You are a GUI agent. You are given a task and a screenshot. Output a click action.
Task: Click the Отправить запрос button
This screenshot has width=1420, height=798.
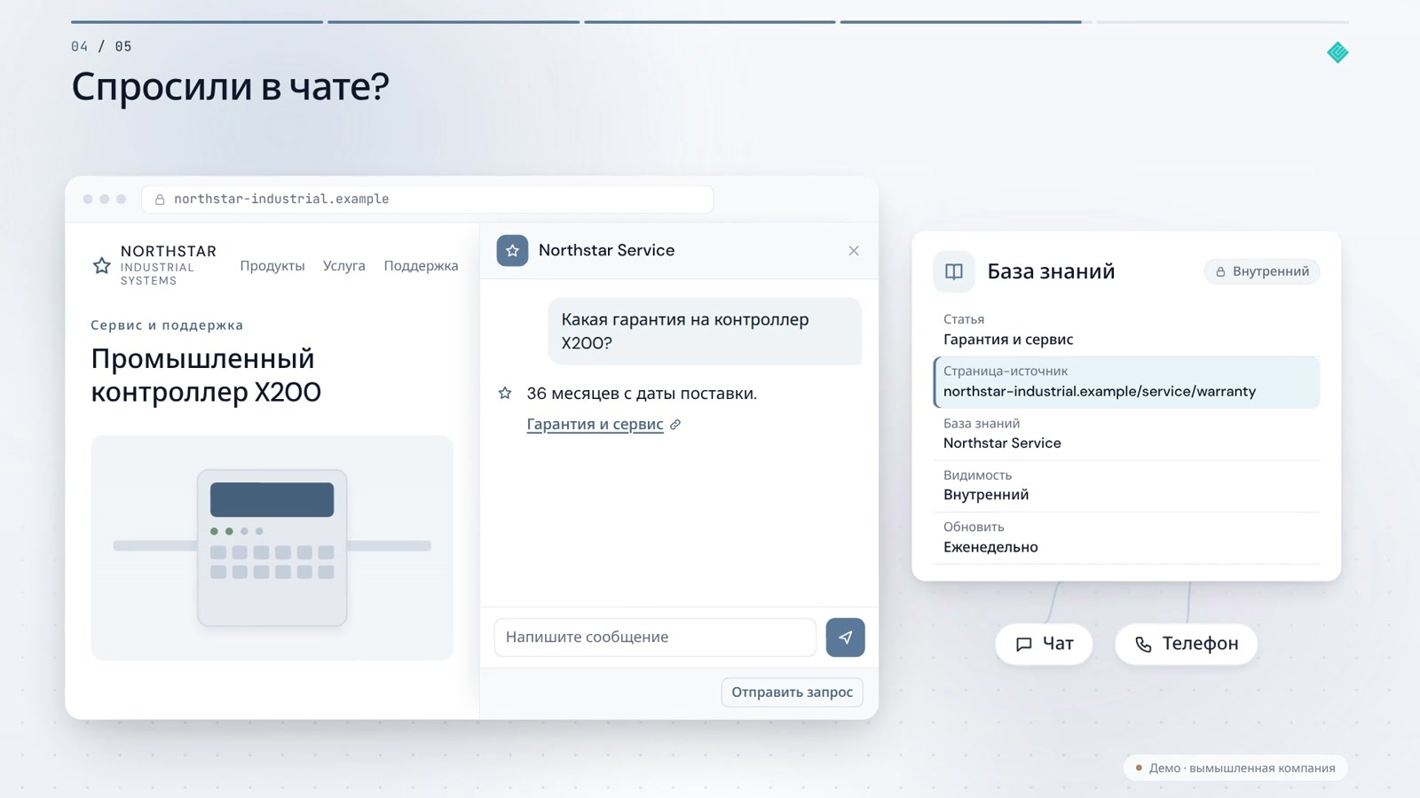(792, 692)
